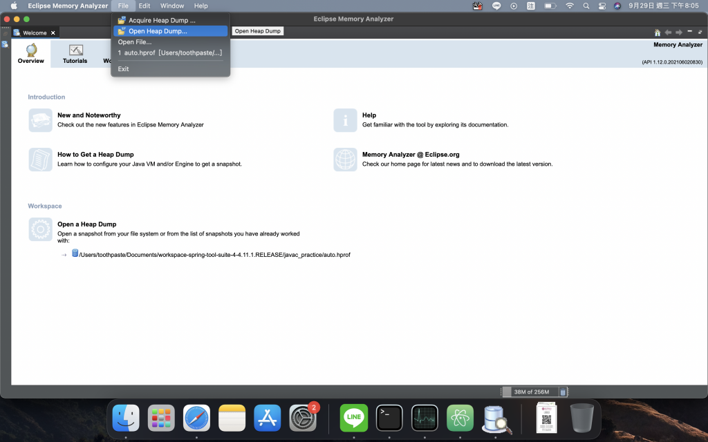Open the Help menu in menu bar
Viewport: 708px width, 442px height.
click(x=201, y=6)
